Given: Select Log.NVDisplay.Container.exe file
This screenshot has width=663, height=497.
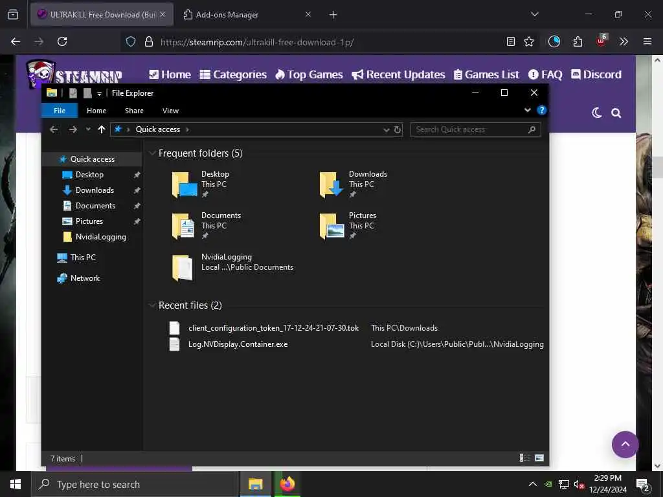Looking at the screenshot, I should coord(238,344).
